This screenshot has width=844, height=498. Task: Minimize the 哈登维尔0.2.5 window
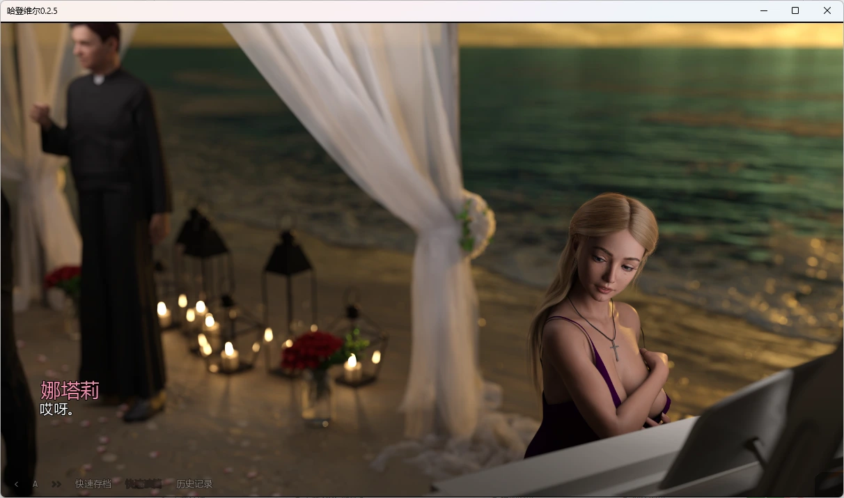763,10
